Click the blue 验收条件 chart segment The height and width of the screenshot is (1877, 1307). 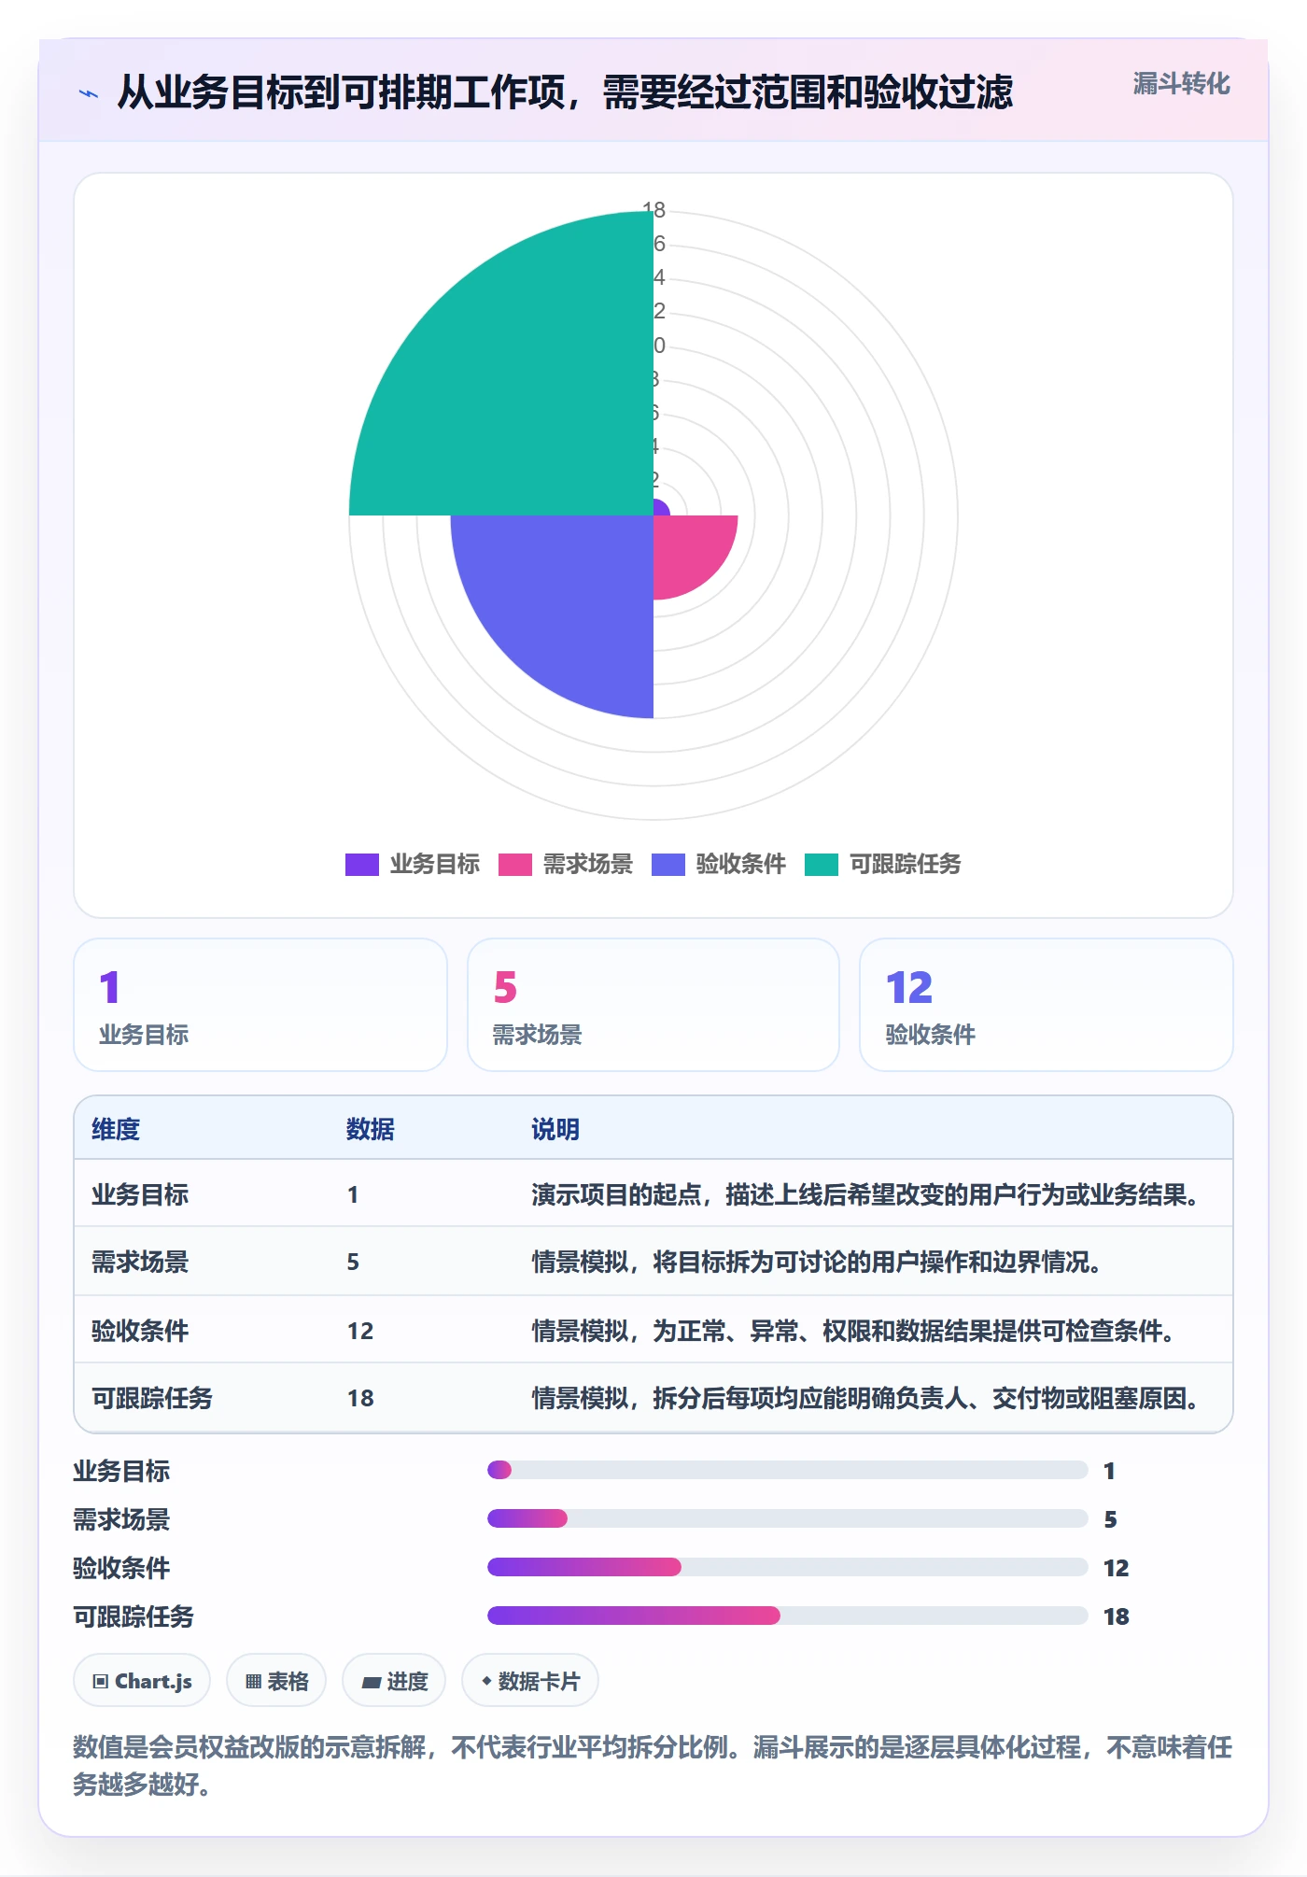(x=569, y=598)
